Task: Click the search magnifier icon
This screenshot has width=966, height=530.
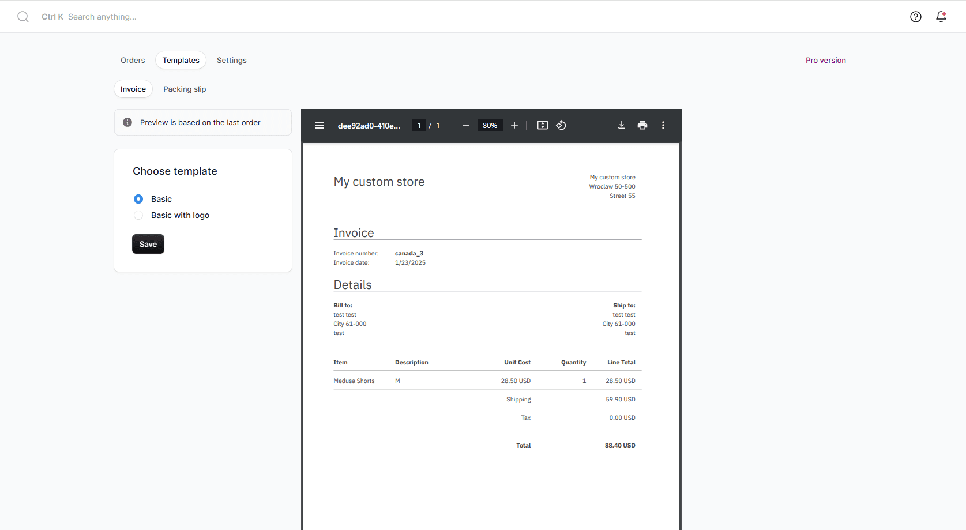Action: tap(23, 17)
